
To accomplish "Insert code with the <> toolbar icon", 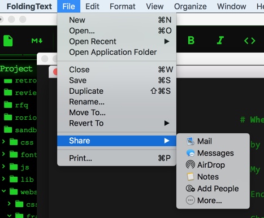I will (250, 41).
